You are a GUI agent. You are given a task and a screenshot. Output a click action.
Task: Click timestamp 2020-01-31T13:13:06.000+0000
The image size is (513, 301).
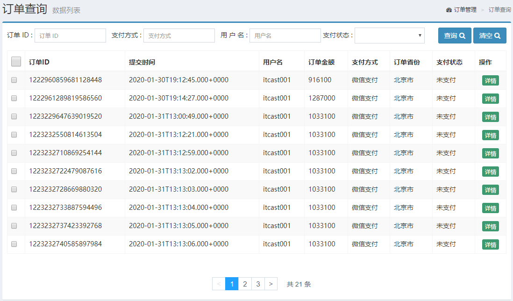pos(178,244)
